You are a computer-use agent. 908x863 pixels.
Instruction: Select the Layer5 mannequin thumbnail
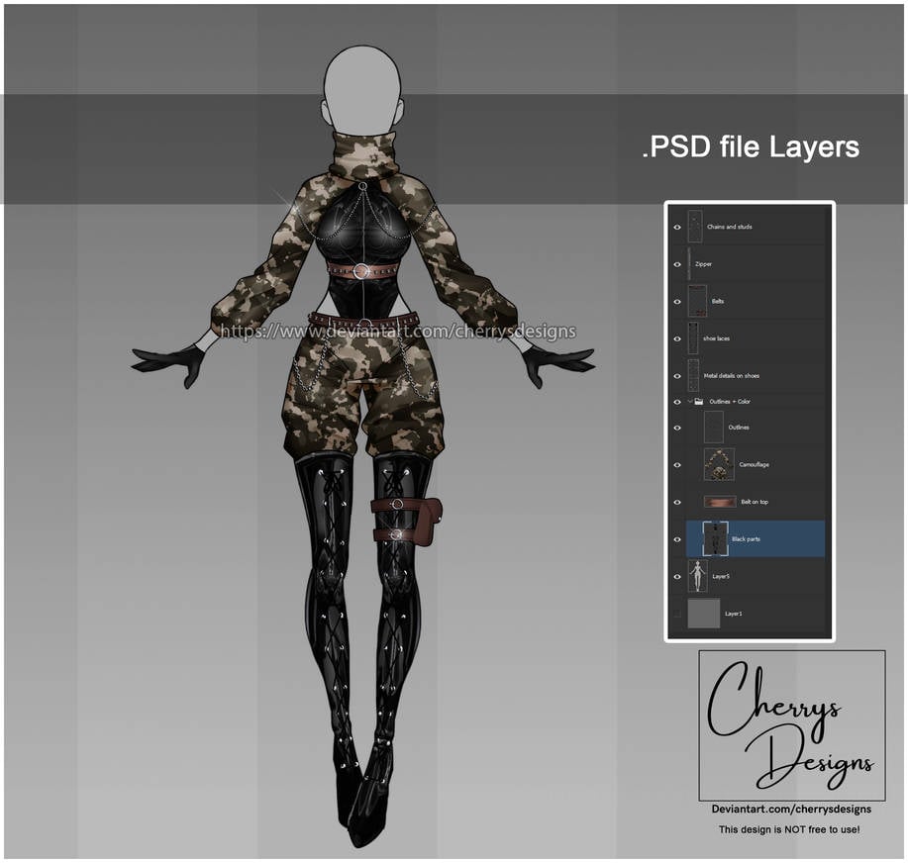(x=697, y=576)
